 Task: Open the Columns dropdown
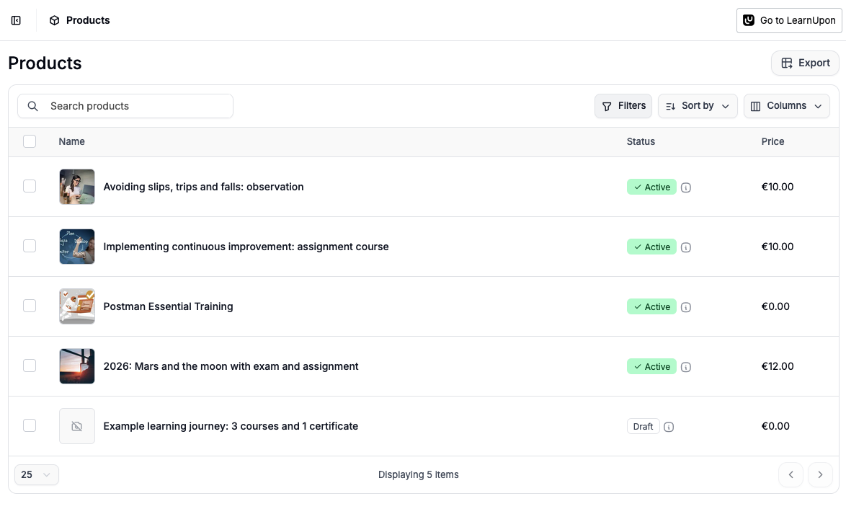coord(787,106)
